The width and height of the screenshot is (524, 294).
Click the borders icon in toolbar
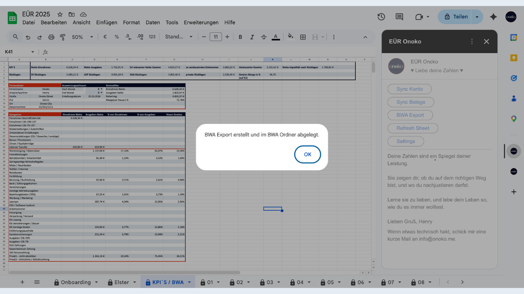(x=303, y=37)
